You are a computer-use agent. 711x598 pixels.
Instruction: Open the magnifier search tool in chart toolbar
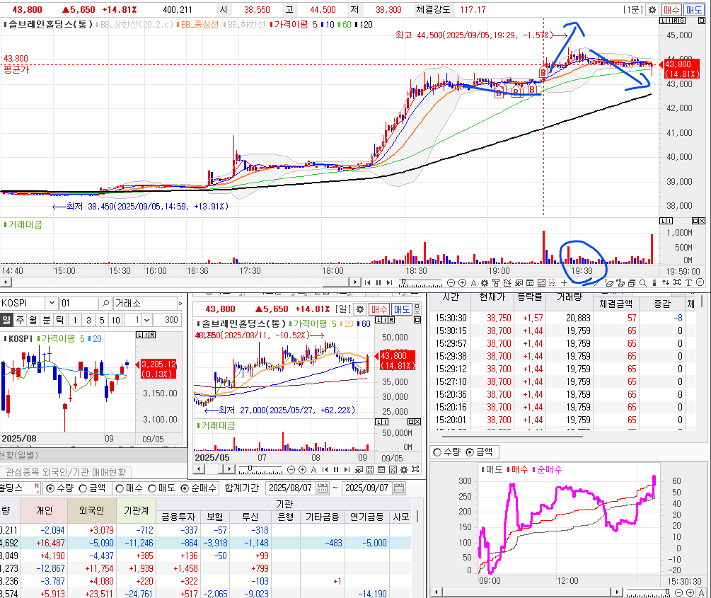tap(642, 282)
